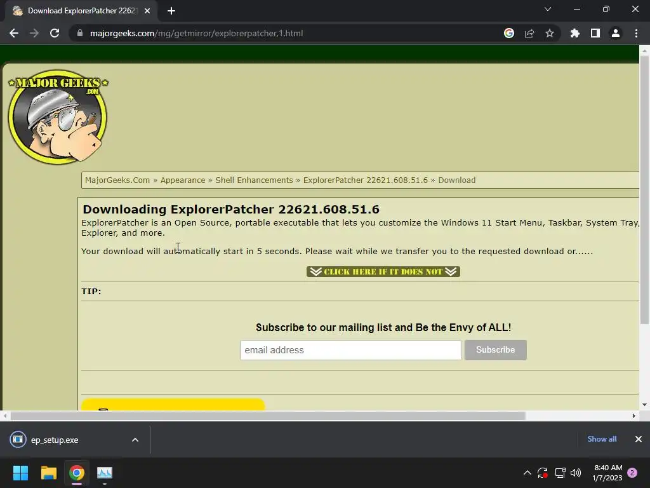Click Show all downloads
650x488 pixels.
coord(602,439)
